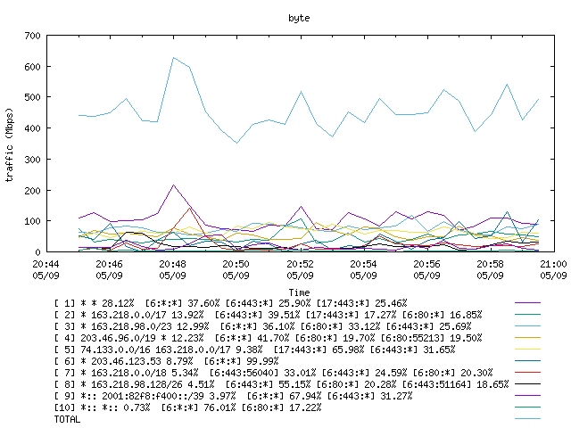Click TOTAL line lowest dip at 20:50
The height and width of the screenshot is (428, 571).
coord(237,143)
